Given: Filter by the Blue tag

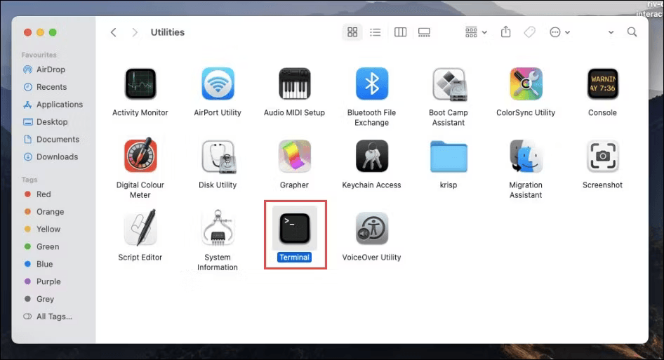Looking at the screenshot, I should pyautogui.click(x=39, y=264).
